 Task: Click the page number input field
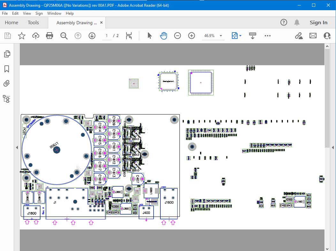[107, 36]
